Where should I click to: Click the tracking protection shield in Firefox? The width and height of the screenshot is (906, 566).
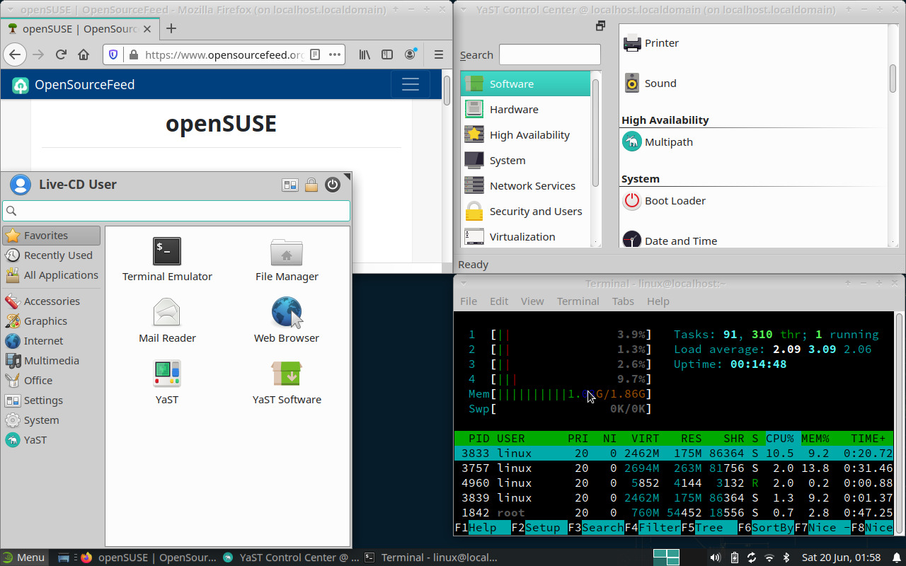click(x=113, y=54)
